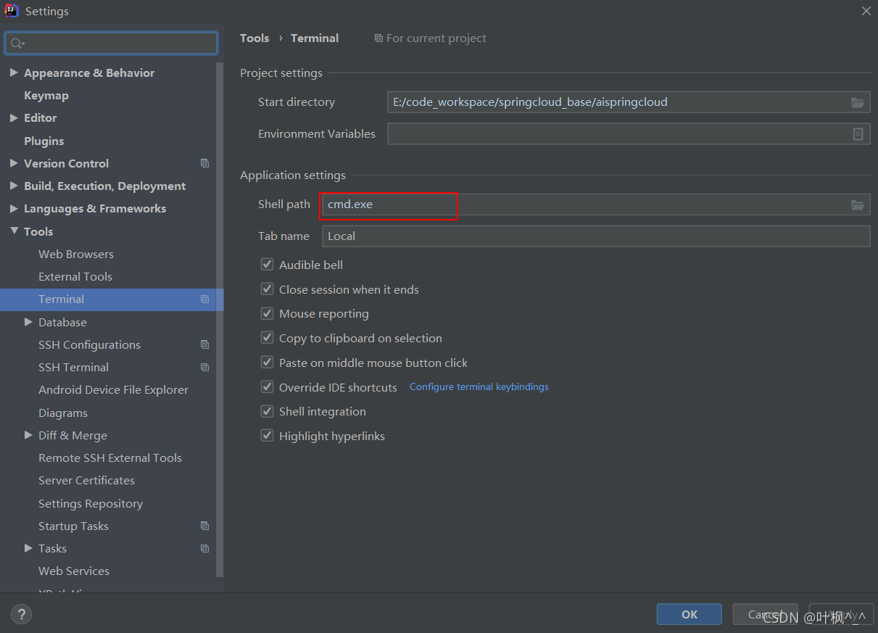Image resolution: width=878 pixels, height=633 pixels.
Task: Uncheck Paste on middle mouse button click
Action: coord(267,363)
